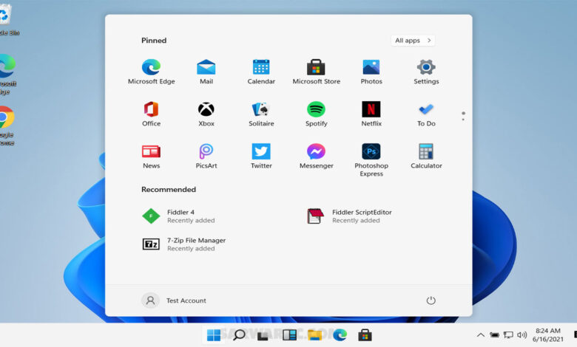Screen dimensions: 577x347
Task: Open Spotify from the Start menu
Action: [316, 114]
